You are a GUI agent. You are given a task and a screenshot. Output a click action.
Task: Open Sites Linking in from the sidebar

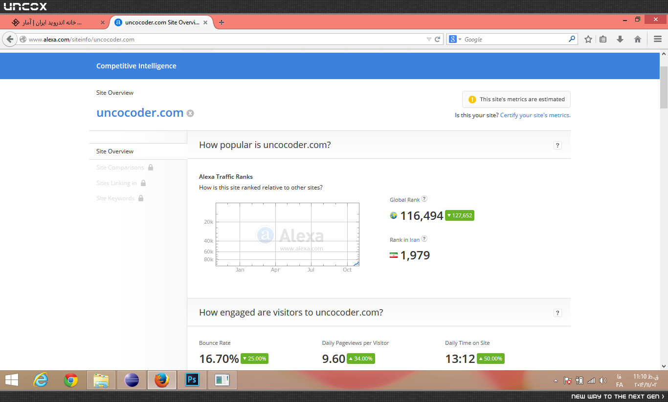116,183
